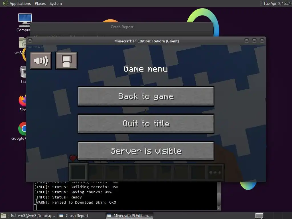Click the third-person view button in game menu
Screen dimensions: 292x219
66,61
